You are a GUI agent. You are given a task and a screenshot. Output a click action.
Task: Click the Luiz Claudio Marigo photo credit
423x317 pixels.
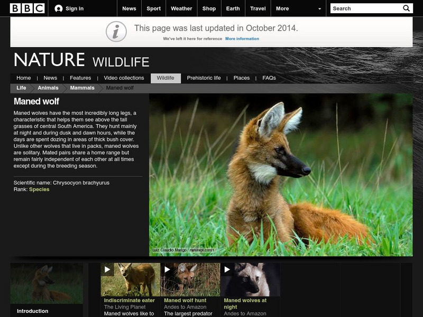[183, 250]
